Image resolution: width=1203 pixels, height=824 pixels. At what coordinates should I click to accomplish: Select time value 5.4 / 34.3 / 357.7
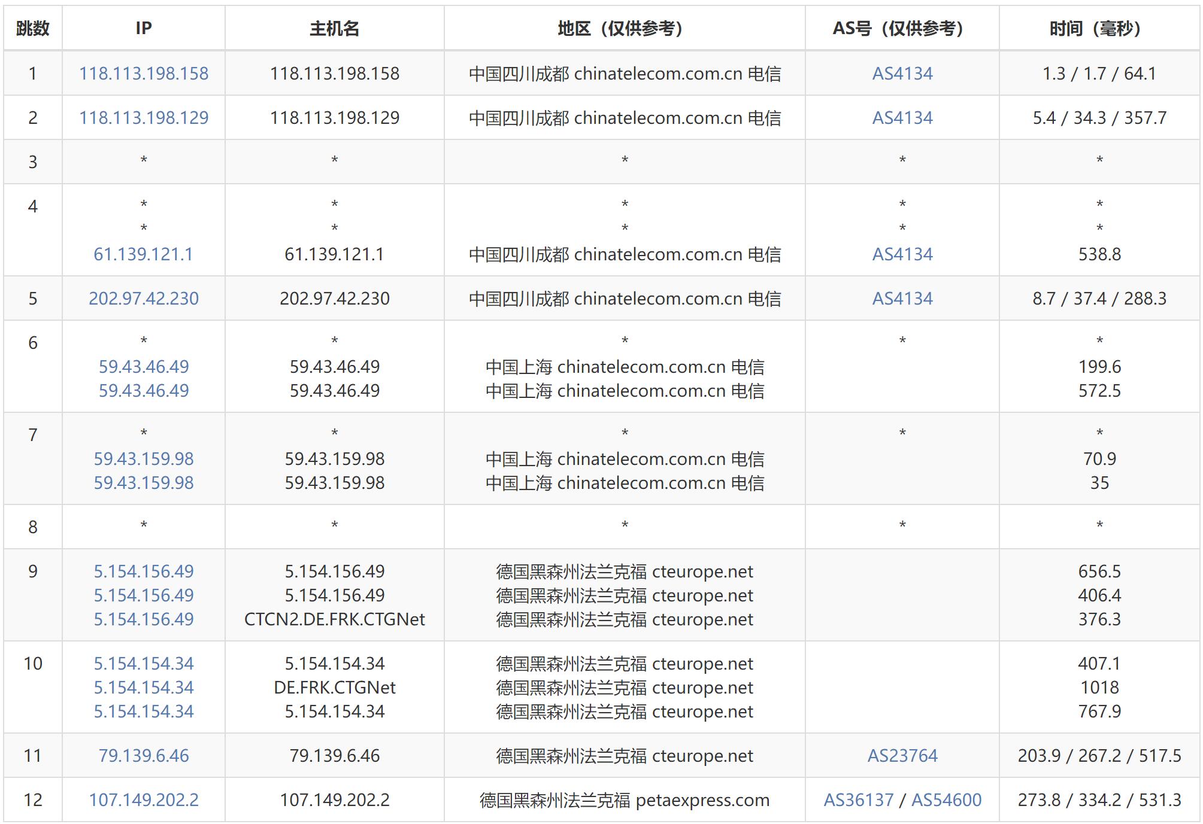1099,118
